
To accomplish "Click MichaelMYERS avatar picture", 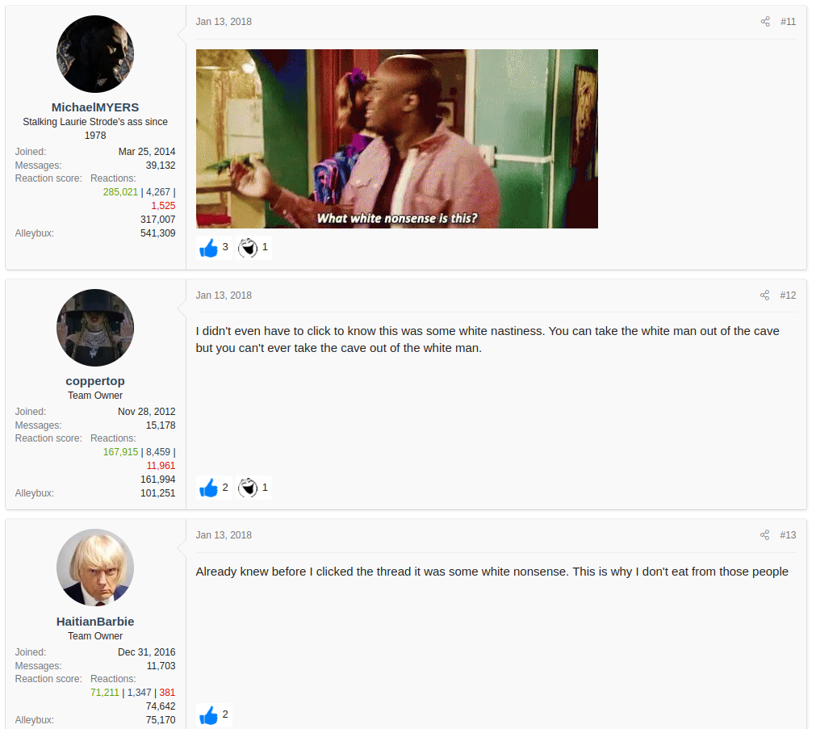I will [95, 54].
